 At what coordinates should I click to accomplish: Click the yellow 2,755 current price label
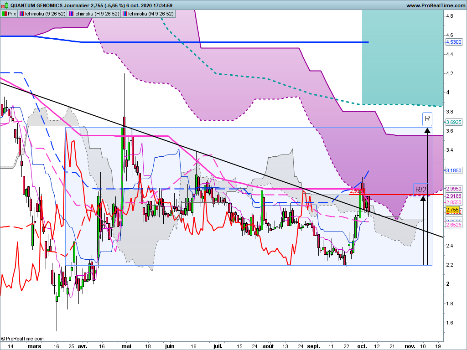(452, 210)
